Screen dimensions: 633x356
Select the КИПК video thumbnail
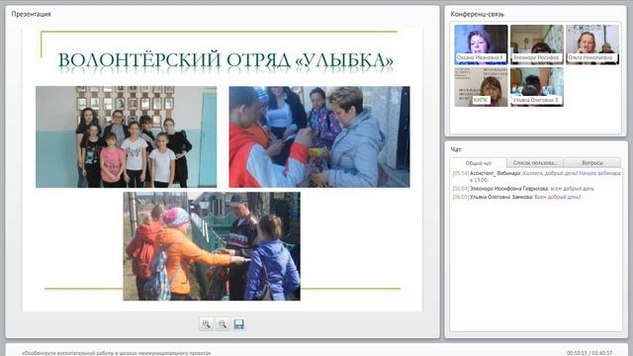click(x=481, y=87)
